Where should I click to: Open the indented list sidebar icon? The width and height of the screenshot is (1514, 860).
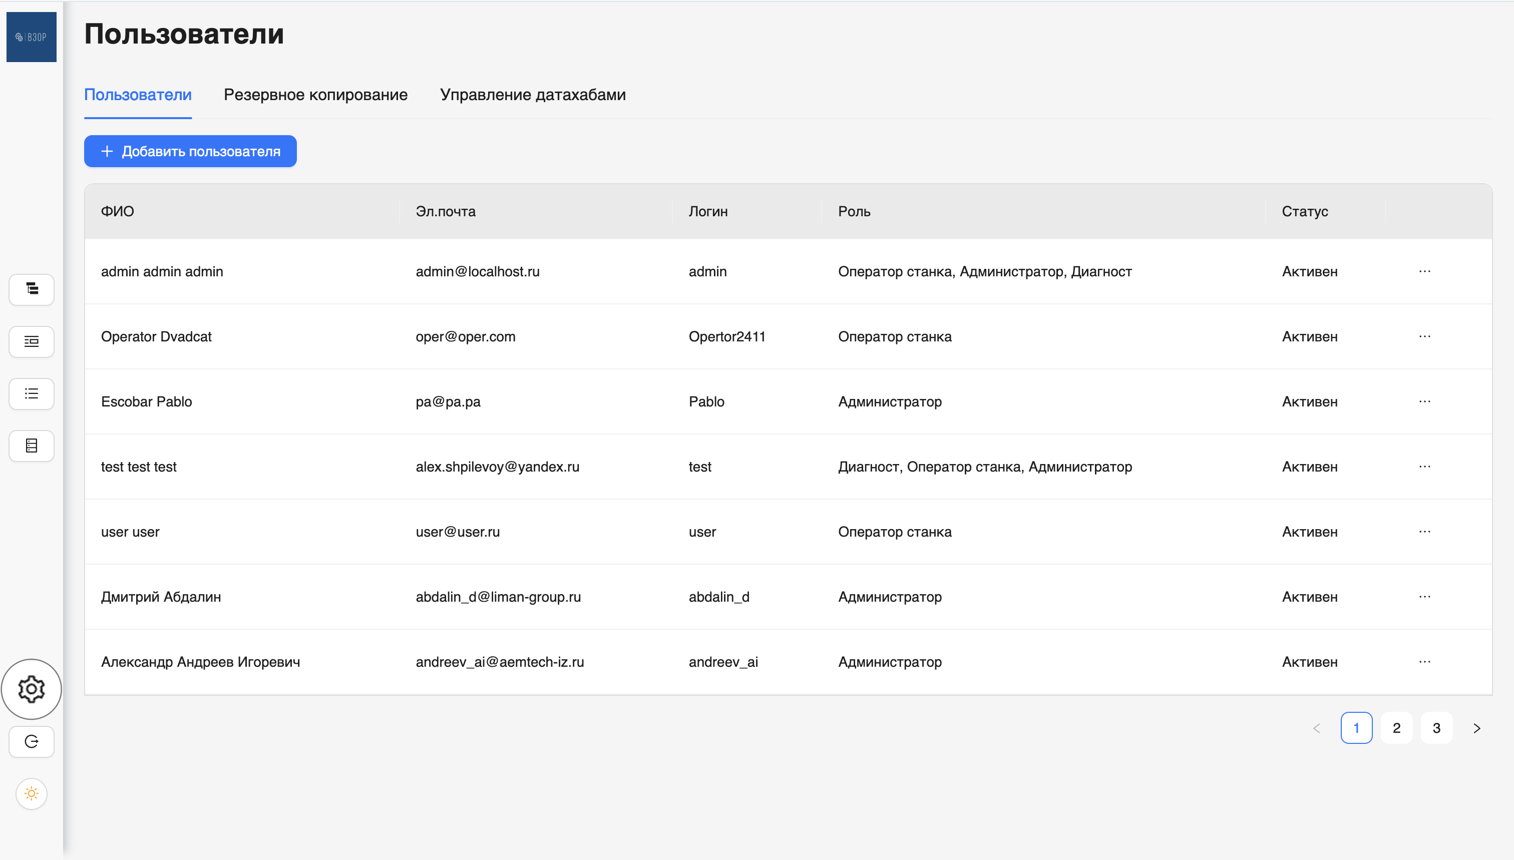[32, 341]
